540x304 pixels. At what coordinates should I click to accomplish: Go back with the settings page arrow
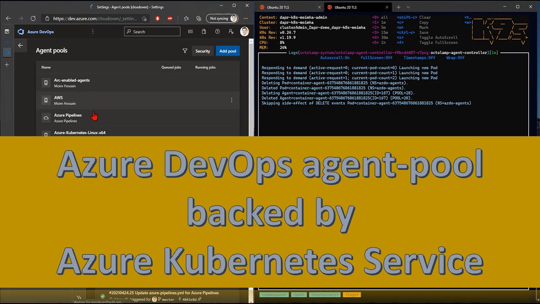tap(20, 45)
